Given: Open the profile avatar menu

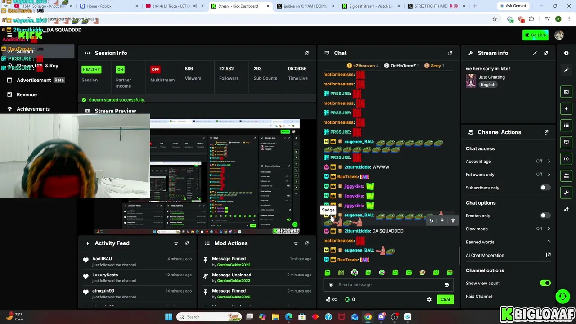Looking at the screenshot, I should [x=559, y=36].
